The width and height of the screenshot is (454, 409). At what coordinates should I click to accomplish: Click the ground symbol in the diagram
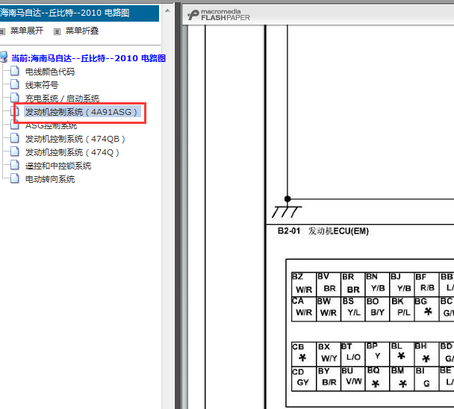(287, 211)
